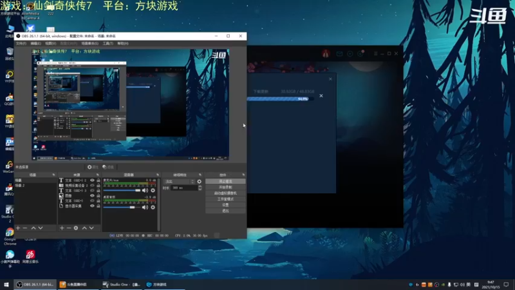Open OBS 设置 settings button
This screenshot has height=290, width=515.
coord(225,205)
